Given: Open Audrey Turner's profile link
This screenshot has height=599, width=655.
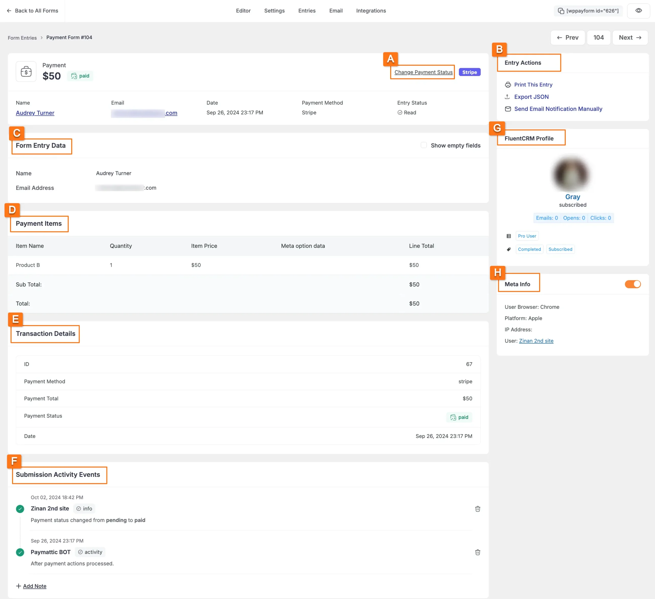Looking at the screenshot, I should click(x=35, y=113).
